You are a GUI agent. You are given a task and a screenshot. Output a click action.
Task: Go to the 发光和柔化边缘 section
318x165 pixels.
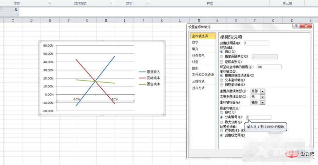[202, 75]
